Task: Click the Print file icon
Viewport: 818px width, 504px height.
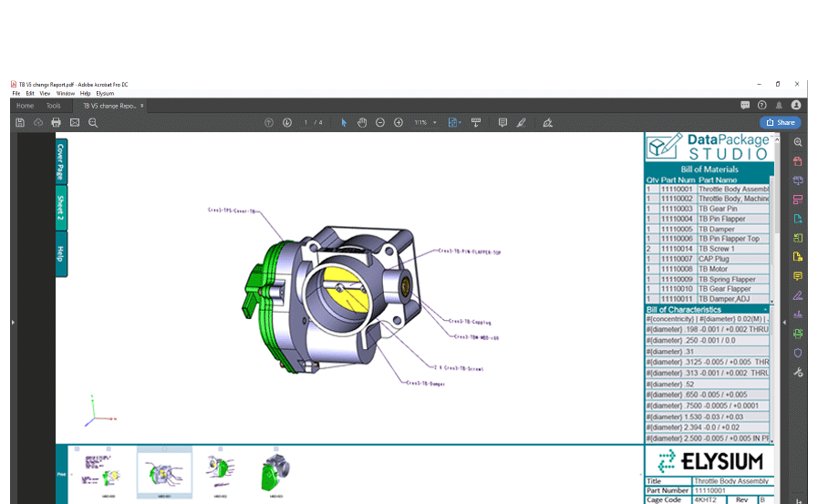Action: 57,122
